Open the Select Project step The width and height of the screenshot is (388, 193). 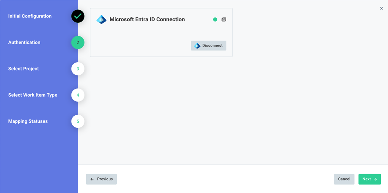pyautogui.click(x=24, y=69)
